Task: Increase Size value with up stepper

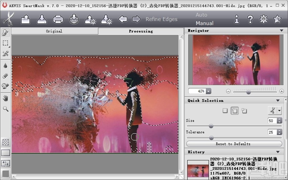Action: 279,119
